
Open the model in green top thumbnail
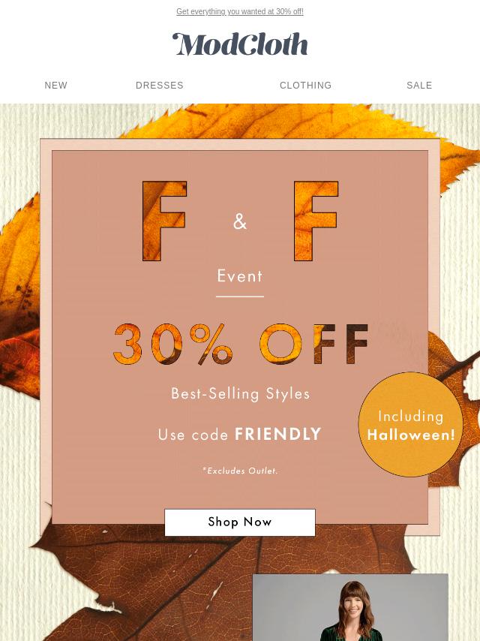pos(350,607)
